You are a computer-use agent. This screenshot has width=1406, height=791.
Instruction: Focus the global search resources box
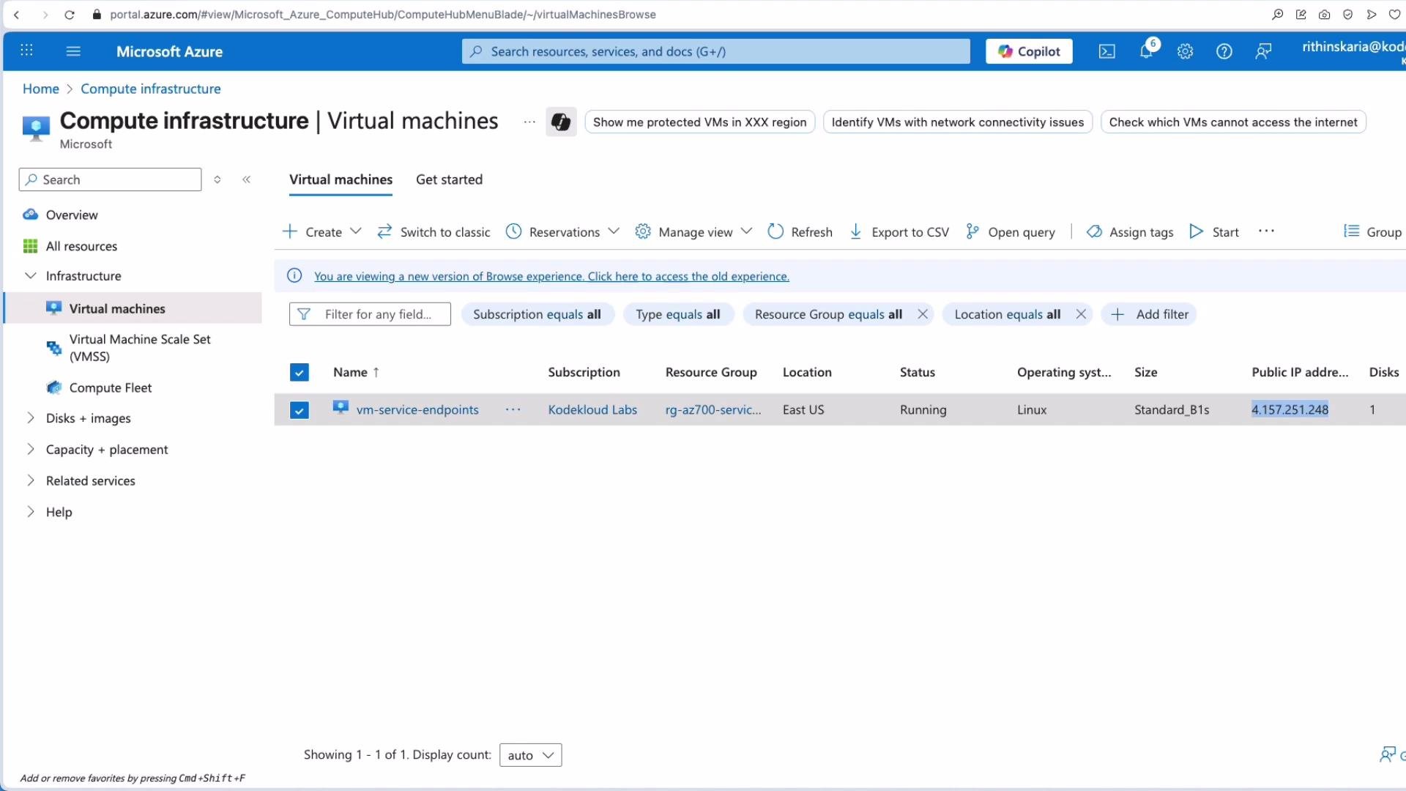pos(715,51)
